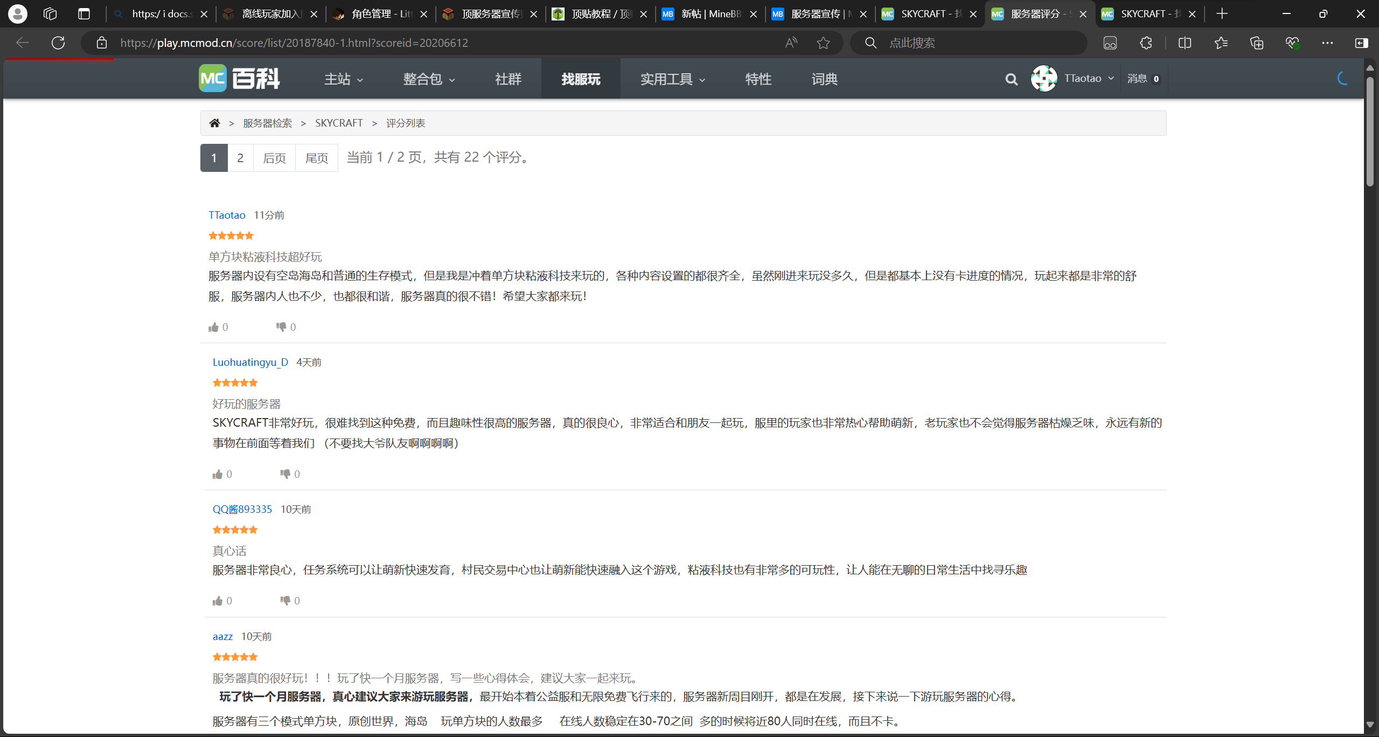Screen dimensions: 1379x737
Task: Add page to favorites star icon
Action: pyautogui.click(x=823, y=43)
